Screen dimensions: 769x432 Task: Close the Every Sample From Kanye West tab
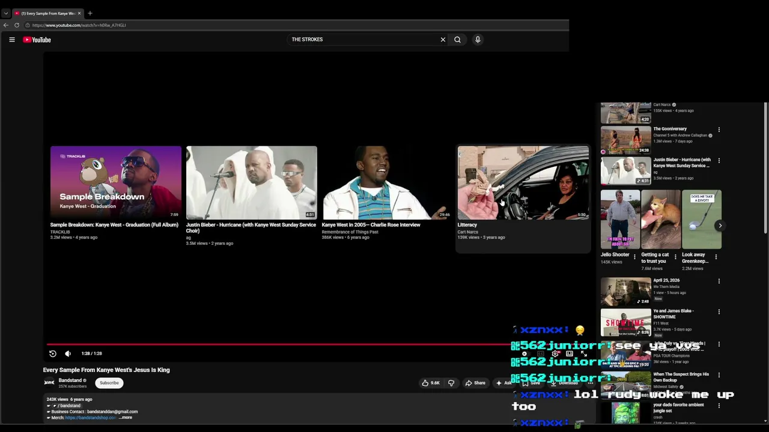pos(79,13)
